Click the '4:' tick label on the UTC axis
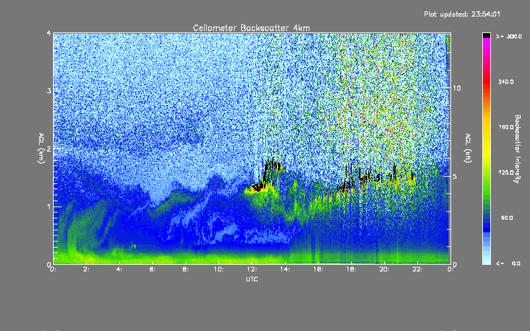The width and height of the screenshot is (530, 331). [120, 269]
